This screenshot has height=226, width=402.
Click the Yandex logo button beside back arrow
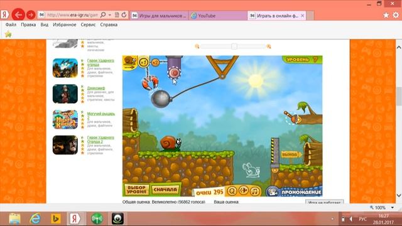tap(4, 15)
